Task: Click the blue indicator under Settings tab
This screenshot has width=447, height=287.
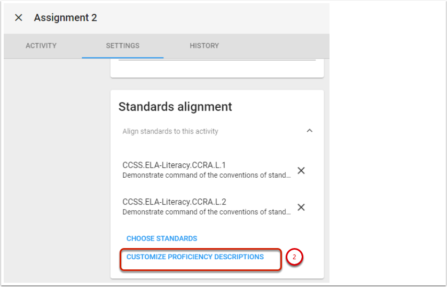Action: coord(122,57)
